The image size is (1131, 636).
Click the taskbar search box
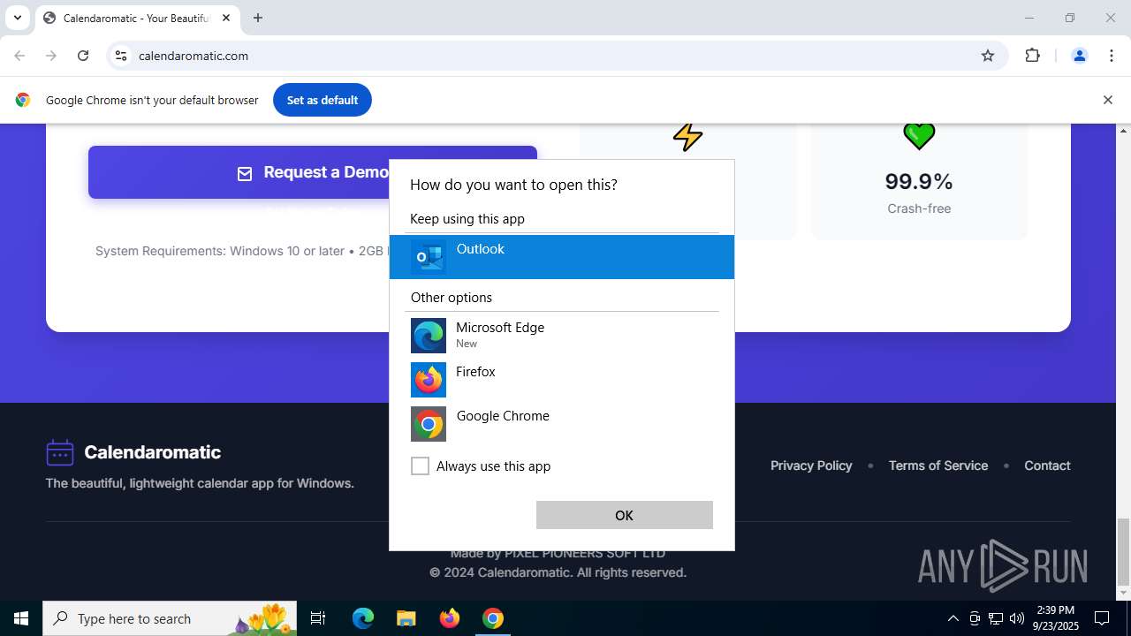point(170,618)
